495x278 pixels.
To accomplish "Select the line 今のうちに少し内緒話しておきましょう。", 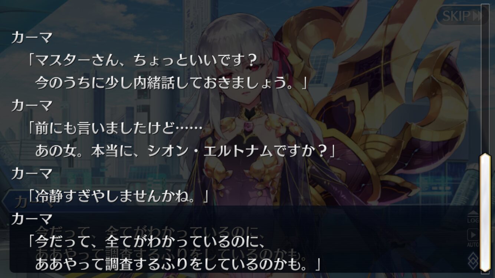I will click(x=171, y=83).
